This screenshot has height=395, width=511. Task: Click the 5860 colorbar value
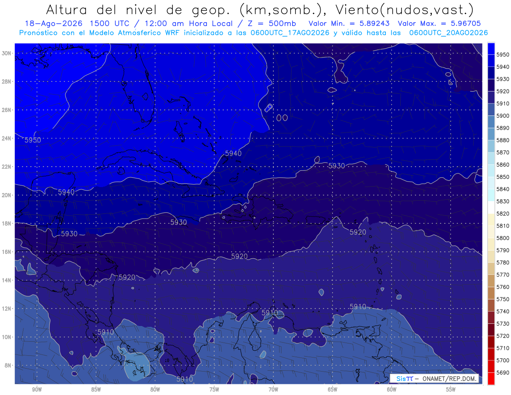[503, 164]
